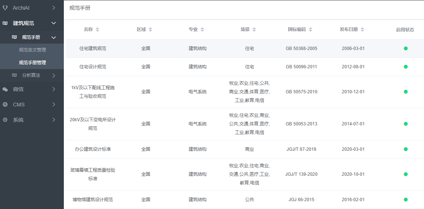Click the map icon beside 规范手册
This screenshot has height=209, width=424.
[x=14, y=37]
